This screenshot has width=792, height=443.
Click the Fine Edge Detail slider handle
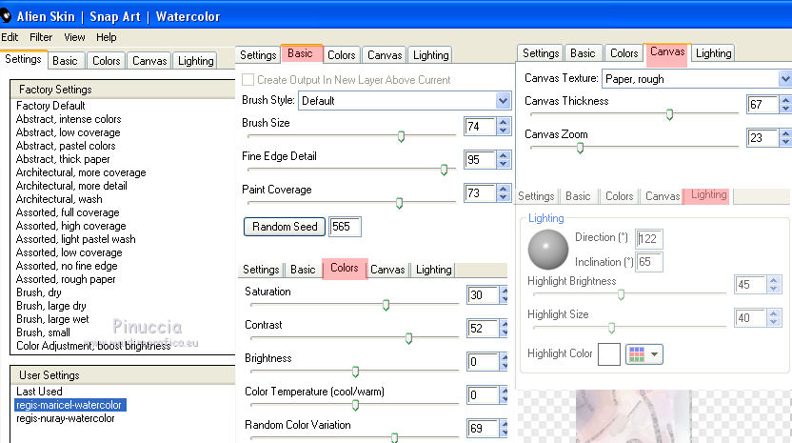click(444, 170)
